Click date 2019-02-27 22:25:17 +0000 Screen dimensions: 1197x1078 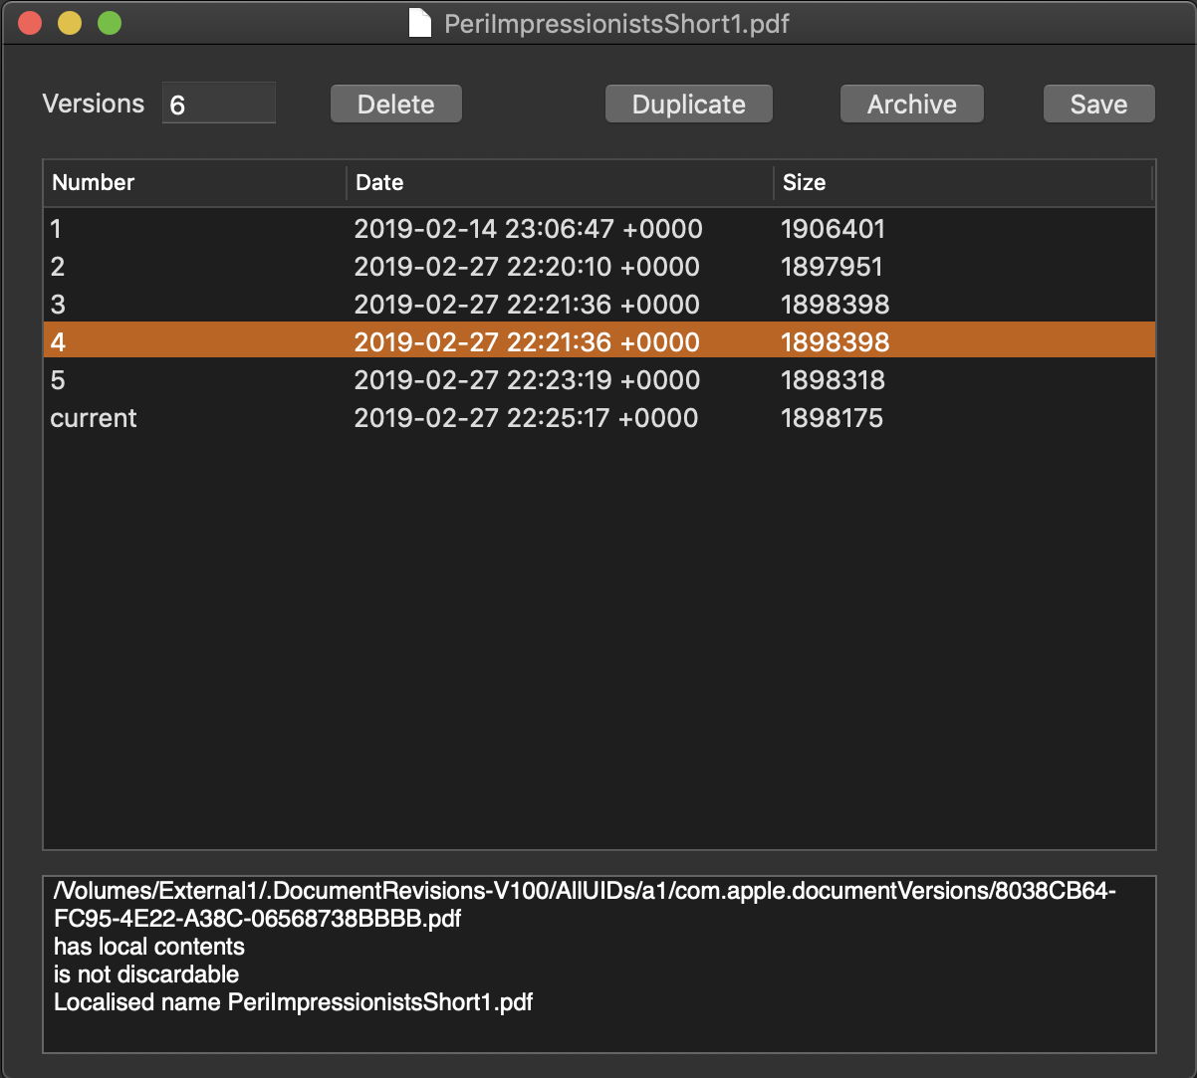(x=526, y=418)
